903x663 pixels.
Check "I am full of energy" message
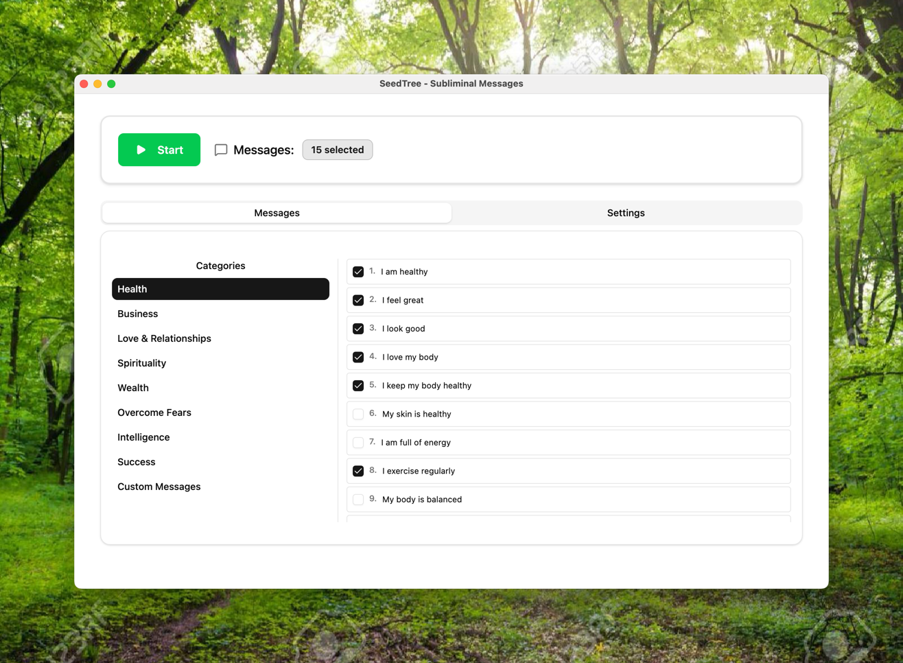pos(358,443)
